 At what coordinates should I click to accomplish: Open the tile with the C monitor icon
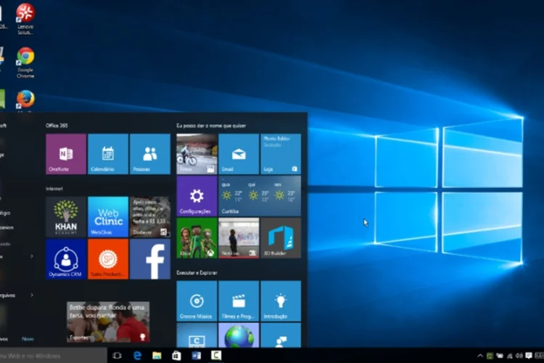pyautogui.click(x=197, y=335)
